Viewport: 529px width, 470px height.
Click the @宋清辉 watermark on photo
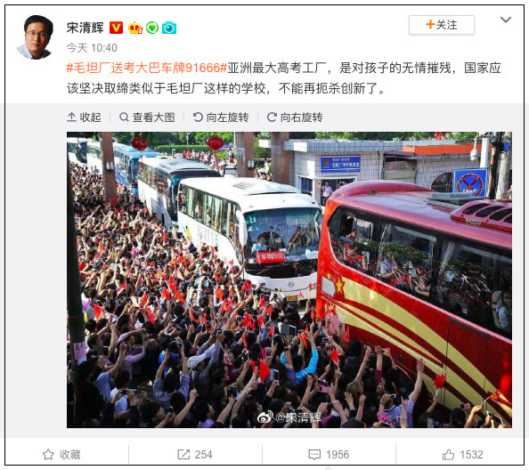289,417
